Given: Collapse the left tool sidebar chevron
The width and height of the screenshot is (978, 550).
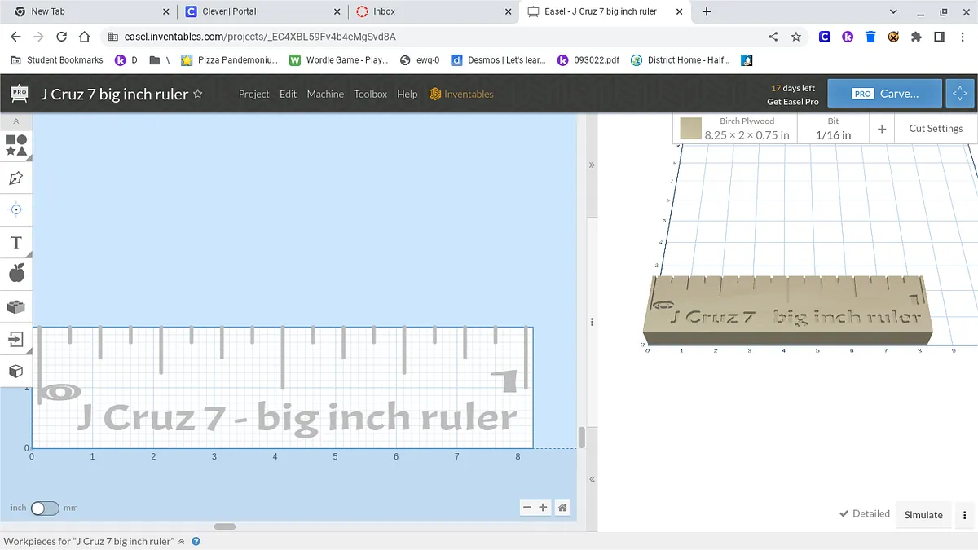Looking at the screenshot, I should [x=16, y=121].
